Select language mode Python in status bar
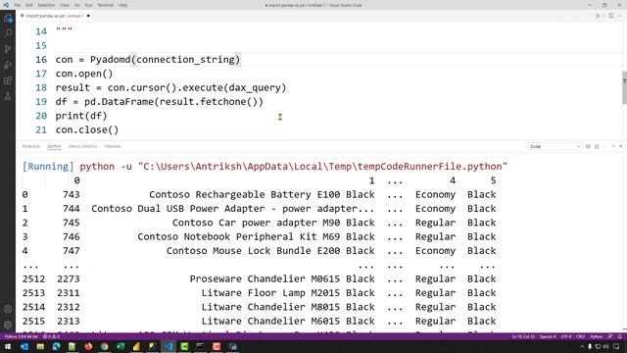The width and height of the screenshot is (627, 353). pyautogui.click(x=597, y=336)
